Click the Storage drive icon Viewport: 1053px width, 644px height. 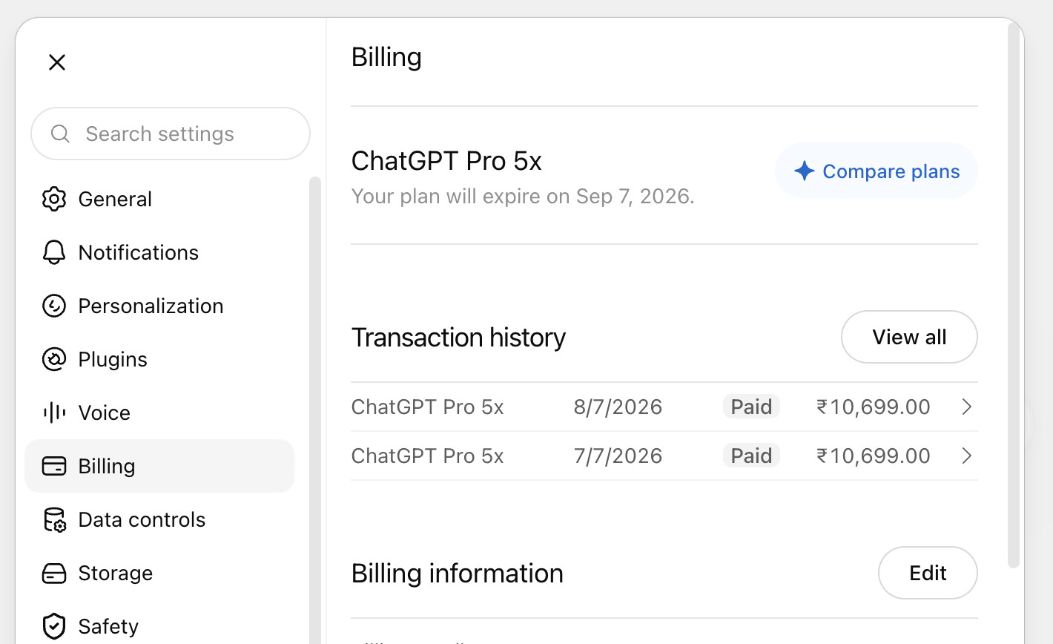pos(54,573)
